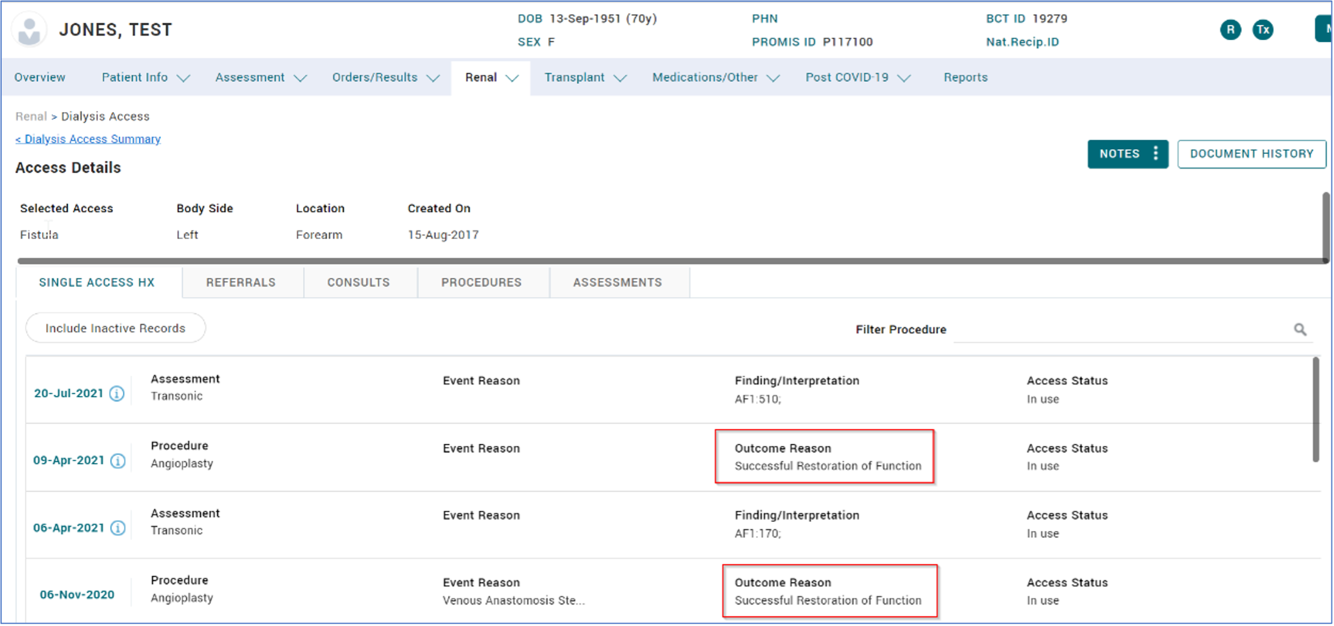The width and height of the screenshot is (1334, 626).
Task: Click the info icon beside 09-Apr-2021
Action: pos(118,461)
